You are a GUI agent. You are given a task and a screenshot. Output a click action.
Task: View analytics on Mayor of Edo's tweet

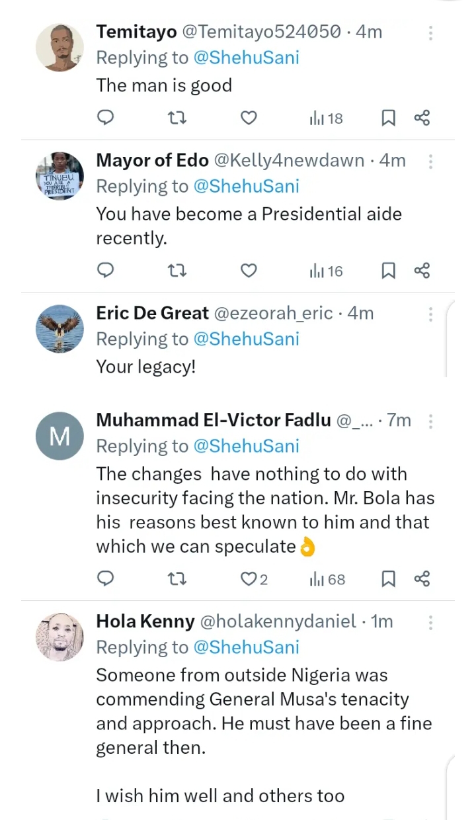tap(327, 271)
